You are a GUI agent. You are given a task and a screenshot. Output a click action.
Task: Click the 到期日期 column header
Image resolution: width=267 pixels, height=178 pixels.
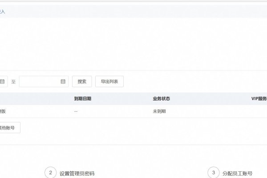pyautogui.click(x=83, y=99)
